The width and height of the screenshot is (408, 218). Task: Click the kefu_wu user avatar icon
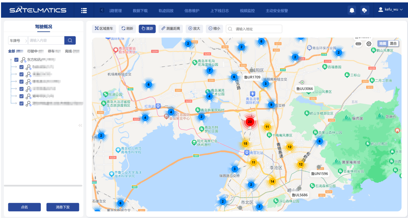(x=381, y=10)
